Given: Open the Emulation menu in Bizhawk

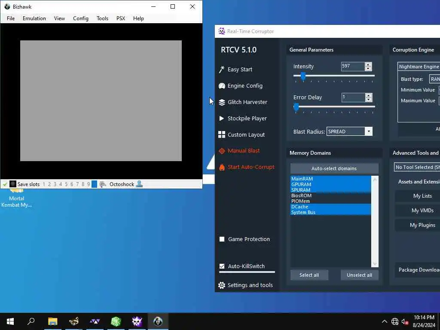Looking at the screenshot, I should [x=34, y=18].
